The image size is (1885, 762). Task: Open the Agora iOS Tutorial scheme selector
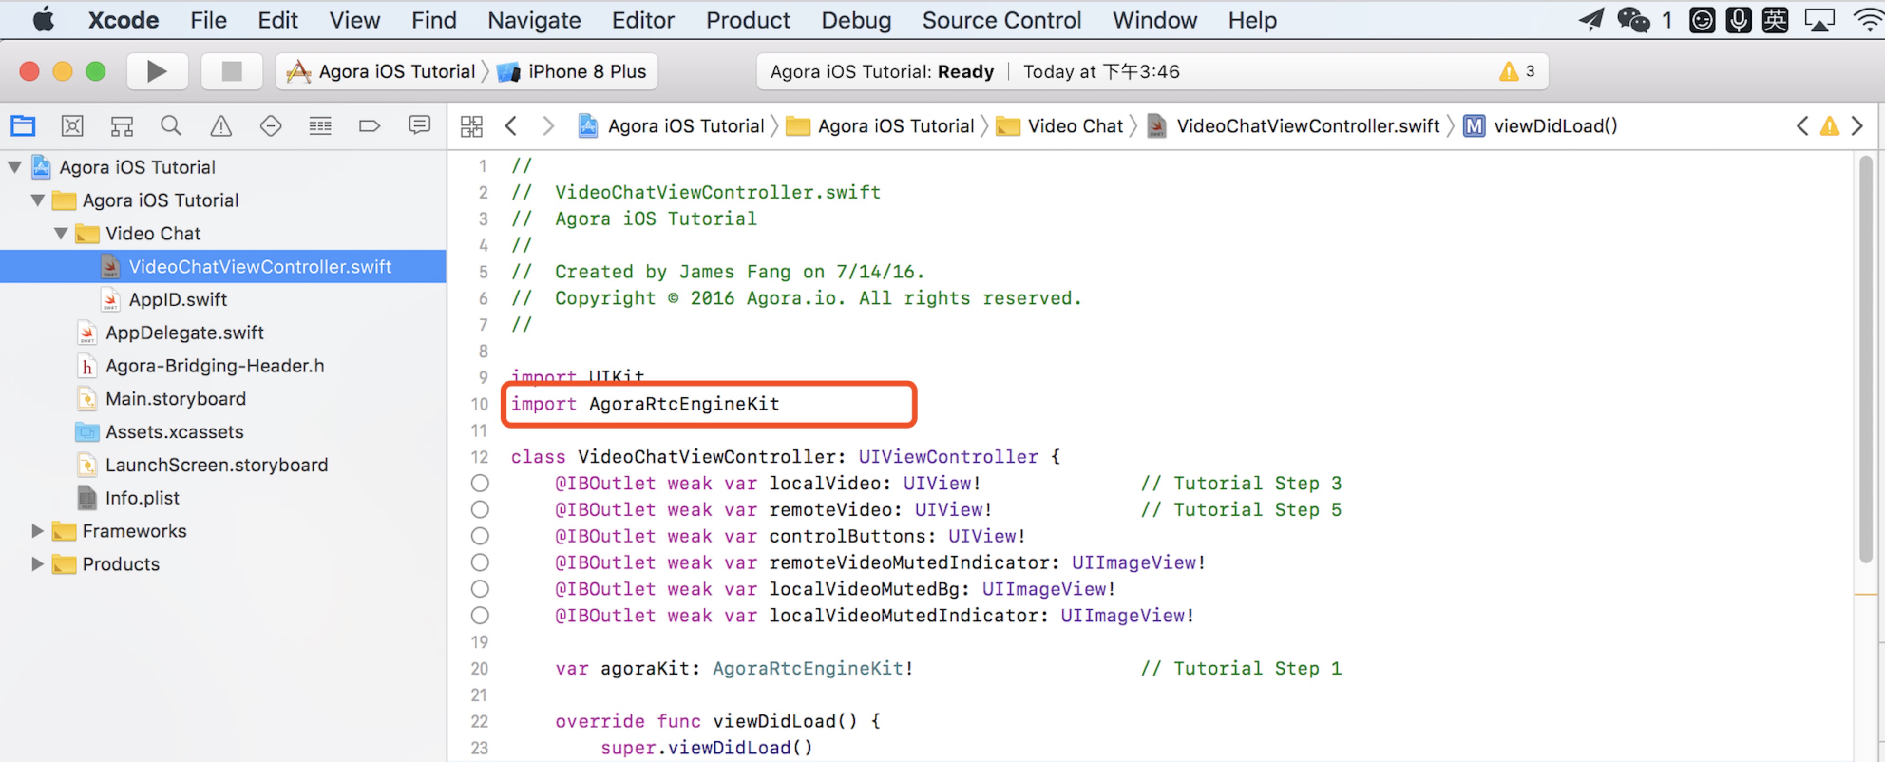(x=381, y=71)
